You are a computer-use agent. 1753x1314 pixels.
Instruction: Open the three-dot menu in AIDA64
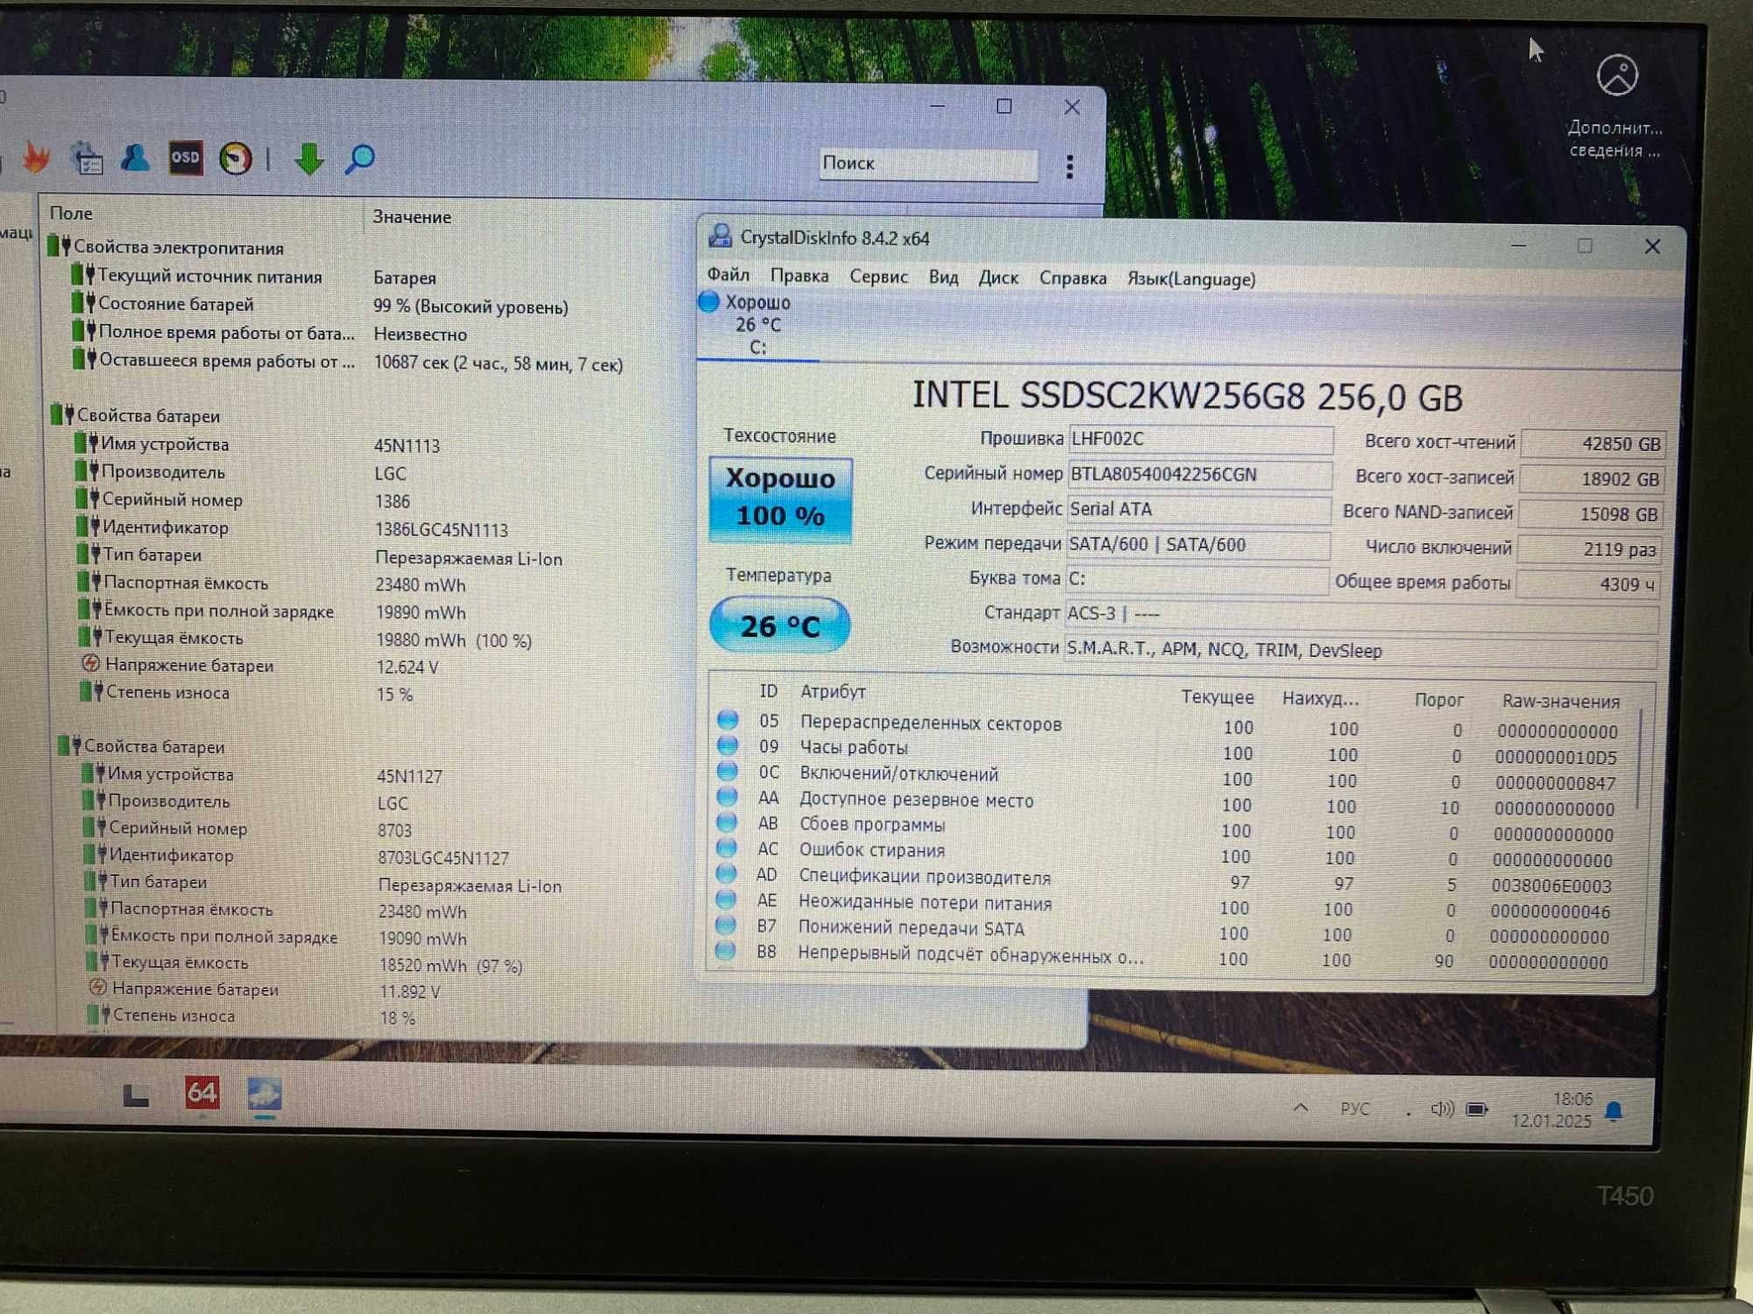point(1069,166)
